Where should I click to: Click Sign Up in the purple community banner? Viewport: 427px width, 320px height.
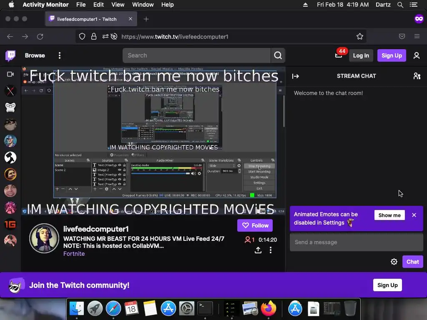point(387,285)
